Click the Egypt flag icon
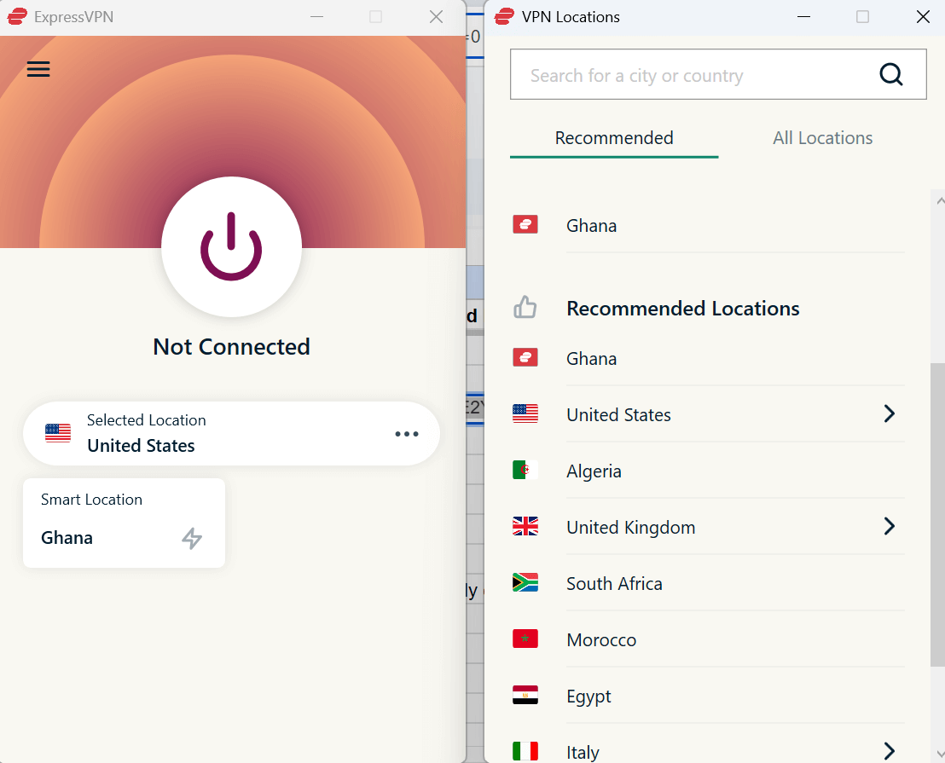This screenshot has width=945, height=763. click(525, 695)
